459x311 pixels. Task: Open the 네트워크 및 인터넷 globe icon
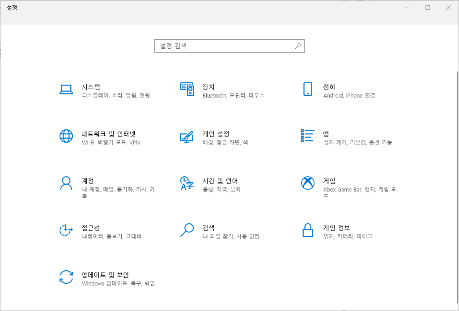(x=66, y=136)
